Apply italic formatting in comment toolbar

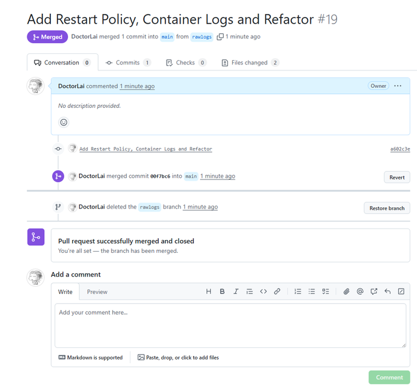(236, 292)
